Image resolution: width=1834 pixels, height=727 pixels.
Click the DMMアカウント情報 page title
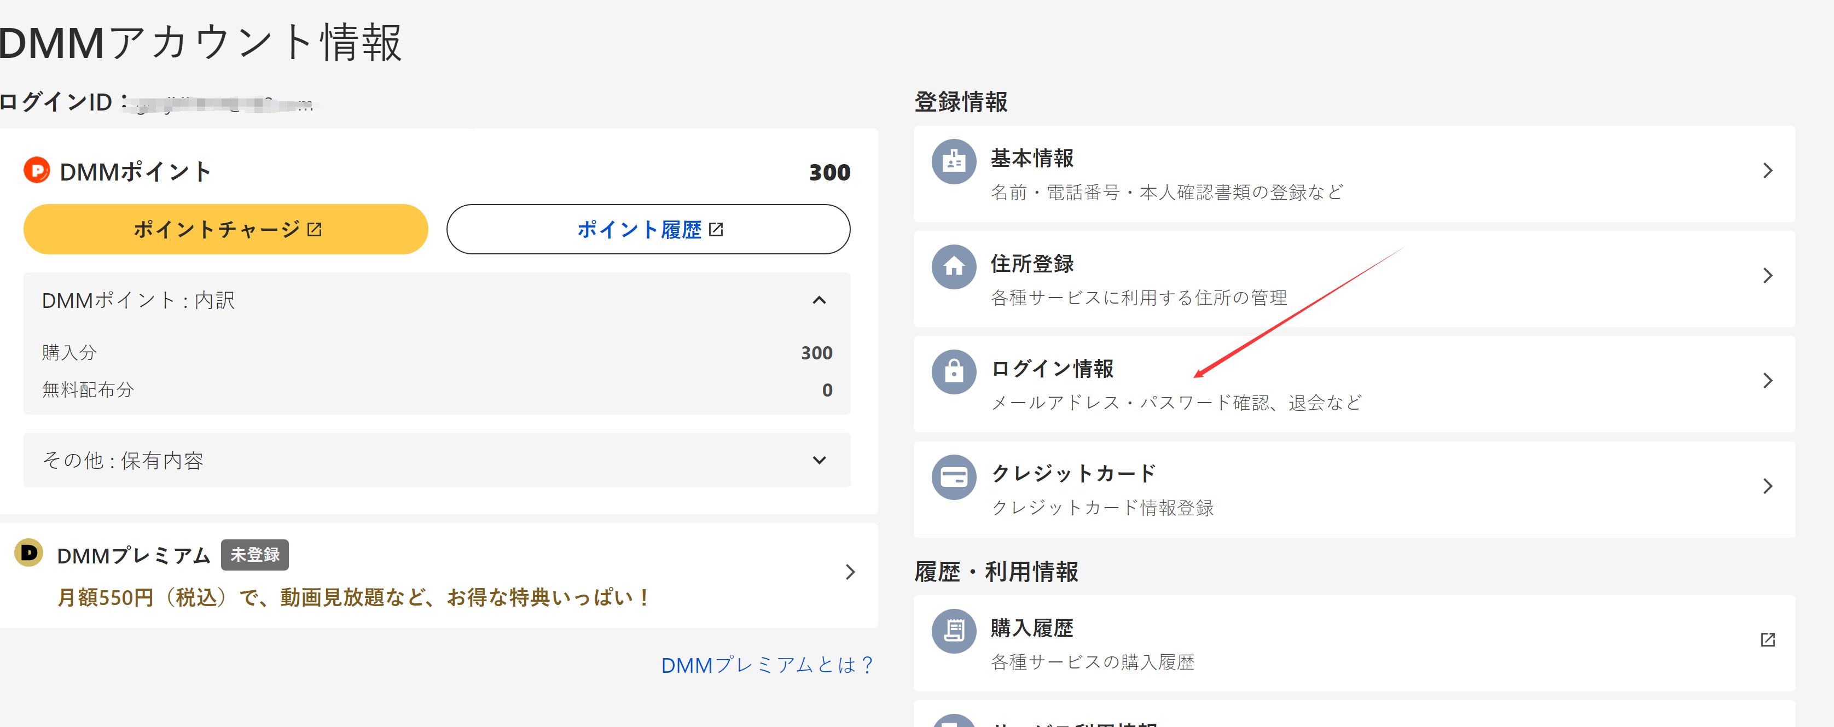click(x=201, y=43)
